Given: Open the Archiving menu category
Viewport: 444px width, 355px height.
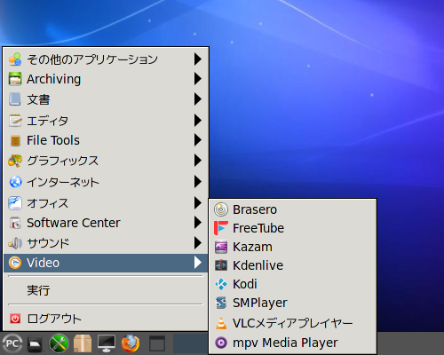Looking at the screenshot, I should tap(106, 79).
